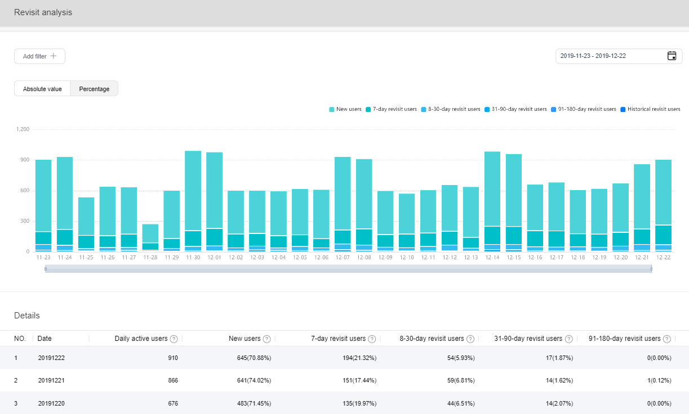Click the chart range slider below the bars
Viewport: 689px width, 414px height.
348,268
